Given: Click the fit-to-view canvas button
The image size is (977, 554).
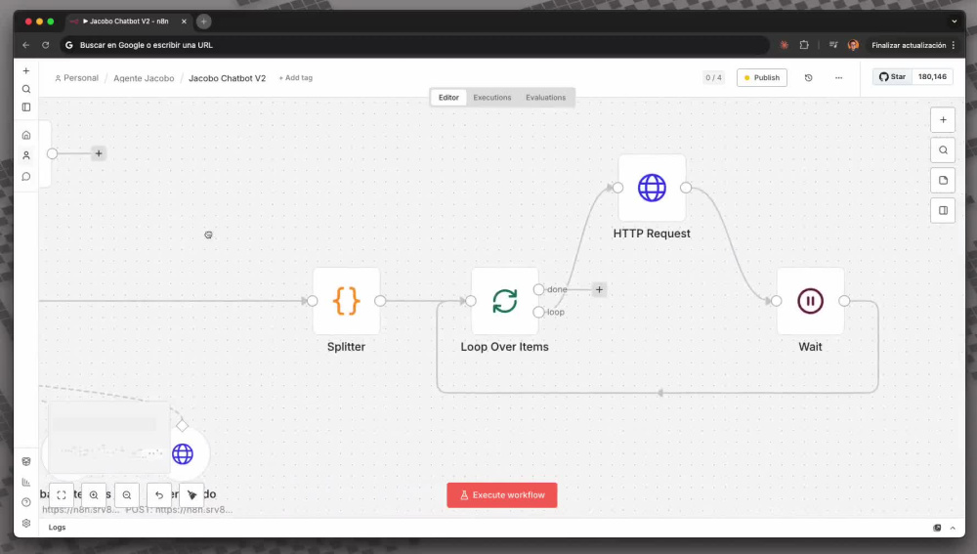Looking at the screenshot, I should pyautogui.click(x=61, y=494).
